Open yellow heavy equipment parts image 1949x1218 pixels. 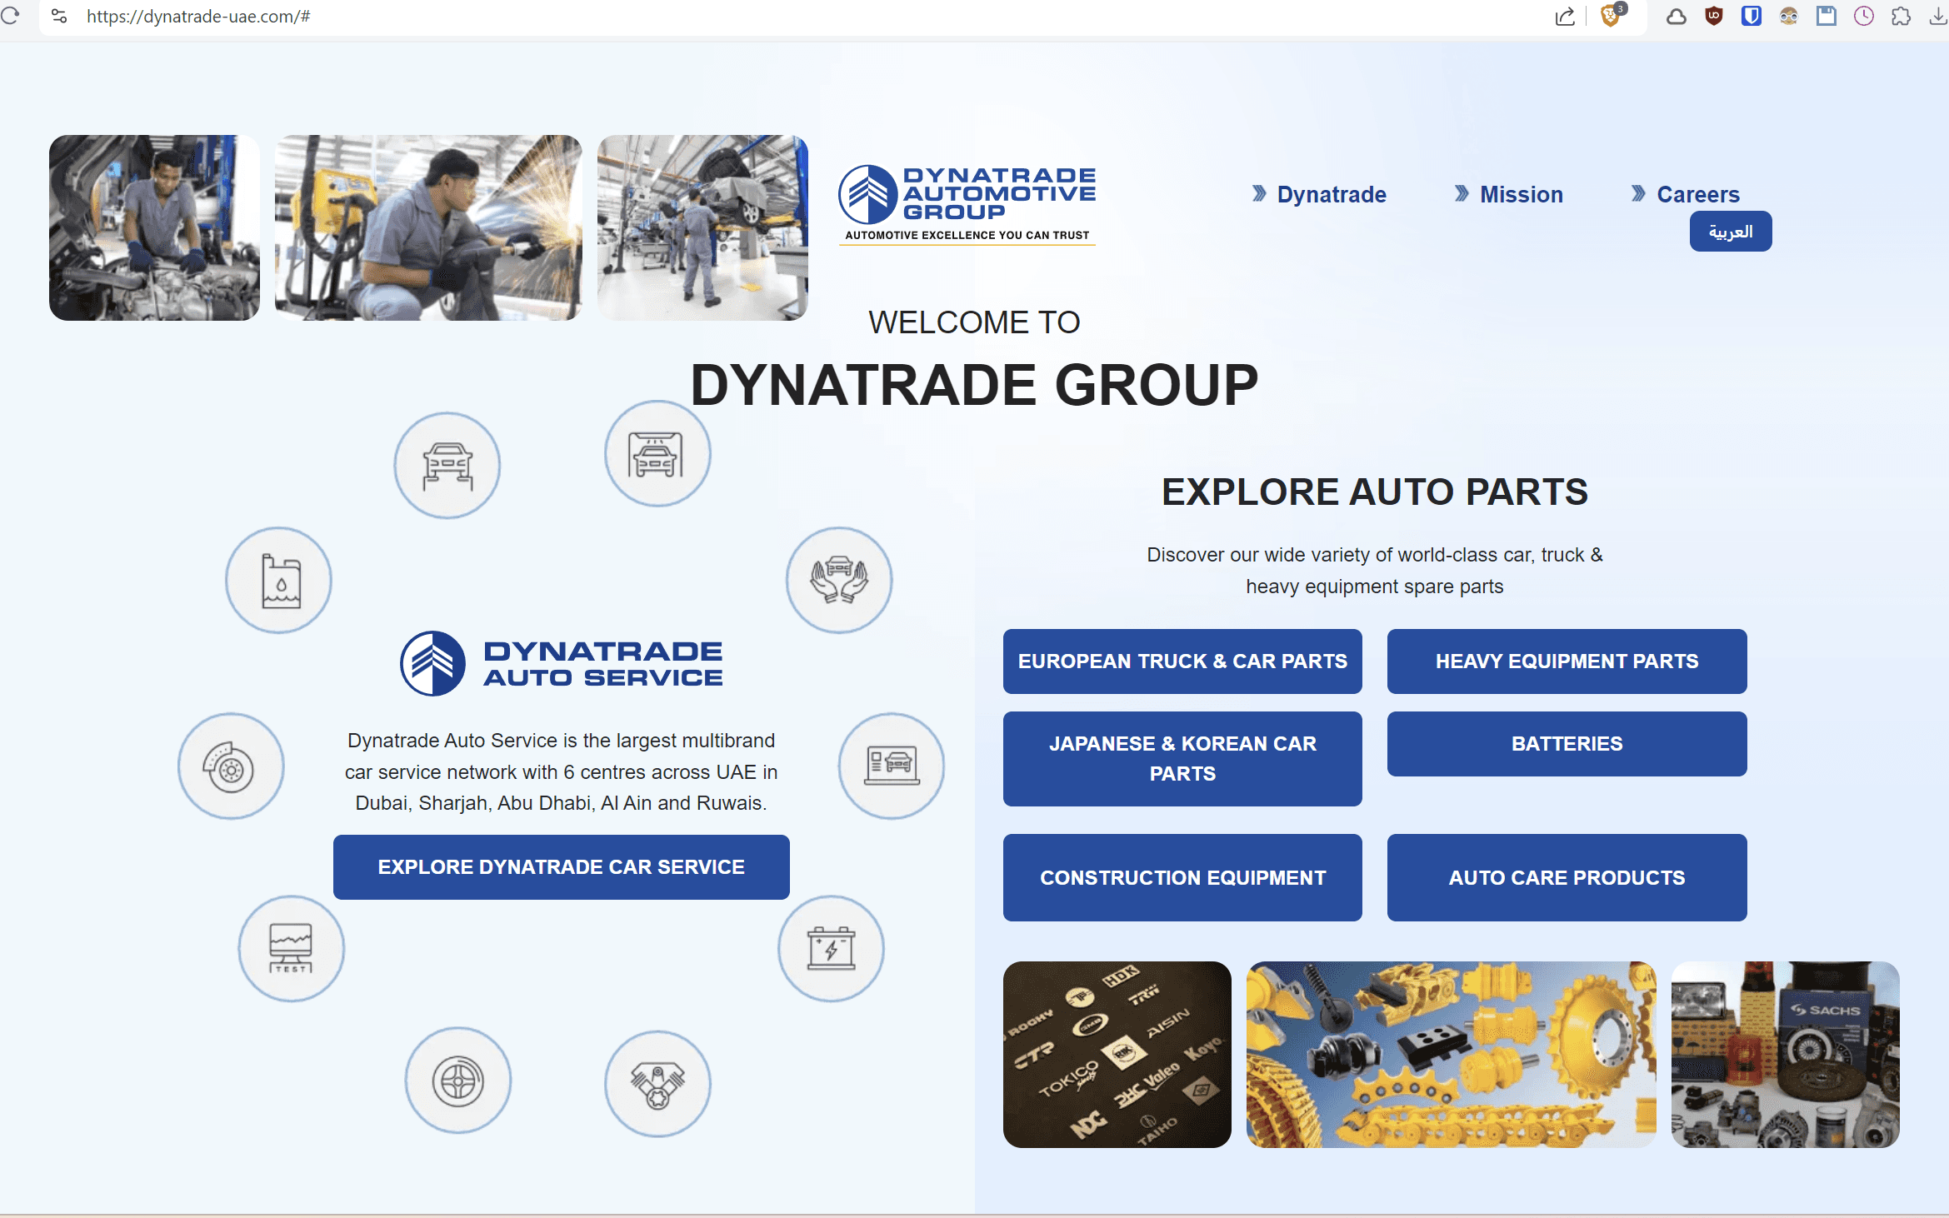coord(1451,1055)
